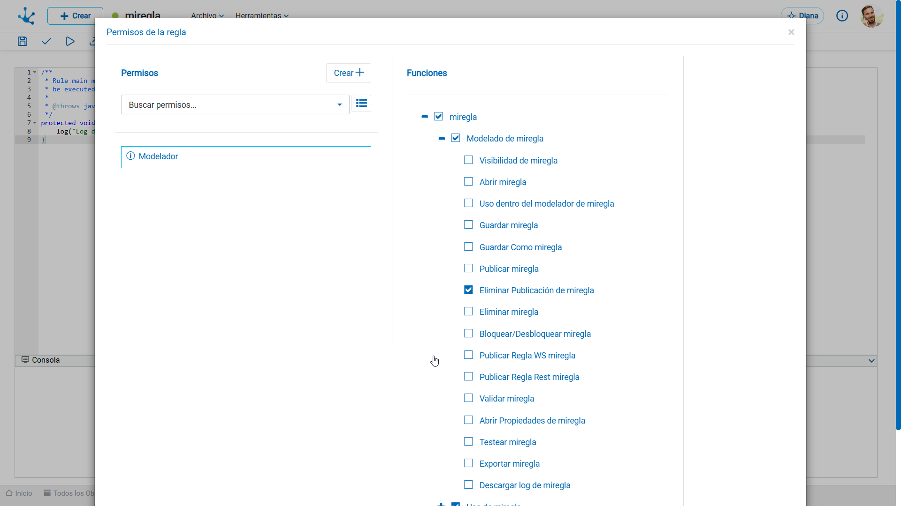Image resolution: width=901 pixels, height=506 pixels.
Task: Click the information circle icon
Action: (x=842, y=16)
